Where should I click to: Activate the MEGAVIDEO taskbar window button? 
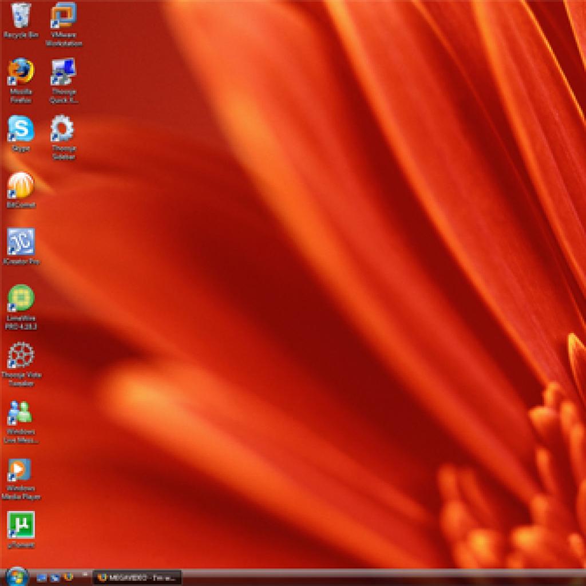tap(137, 578)
